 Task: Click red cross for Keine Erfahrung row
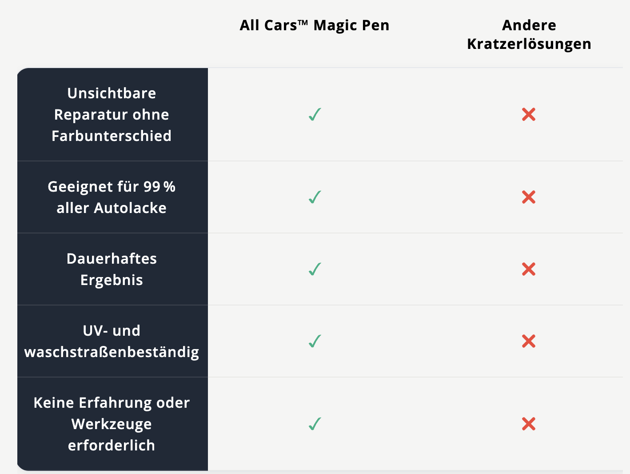click(x=529, y=424)
